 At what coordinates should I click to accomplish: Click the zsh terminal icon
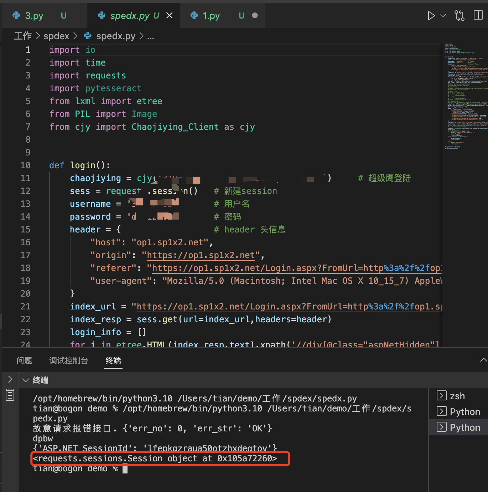(x=442, y=396)
